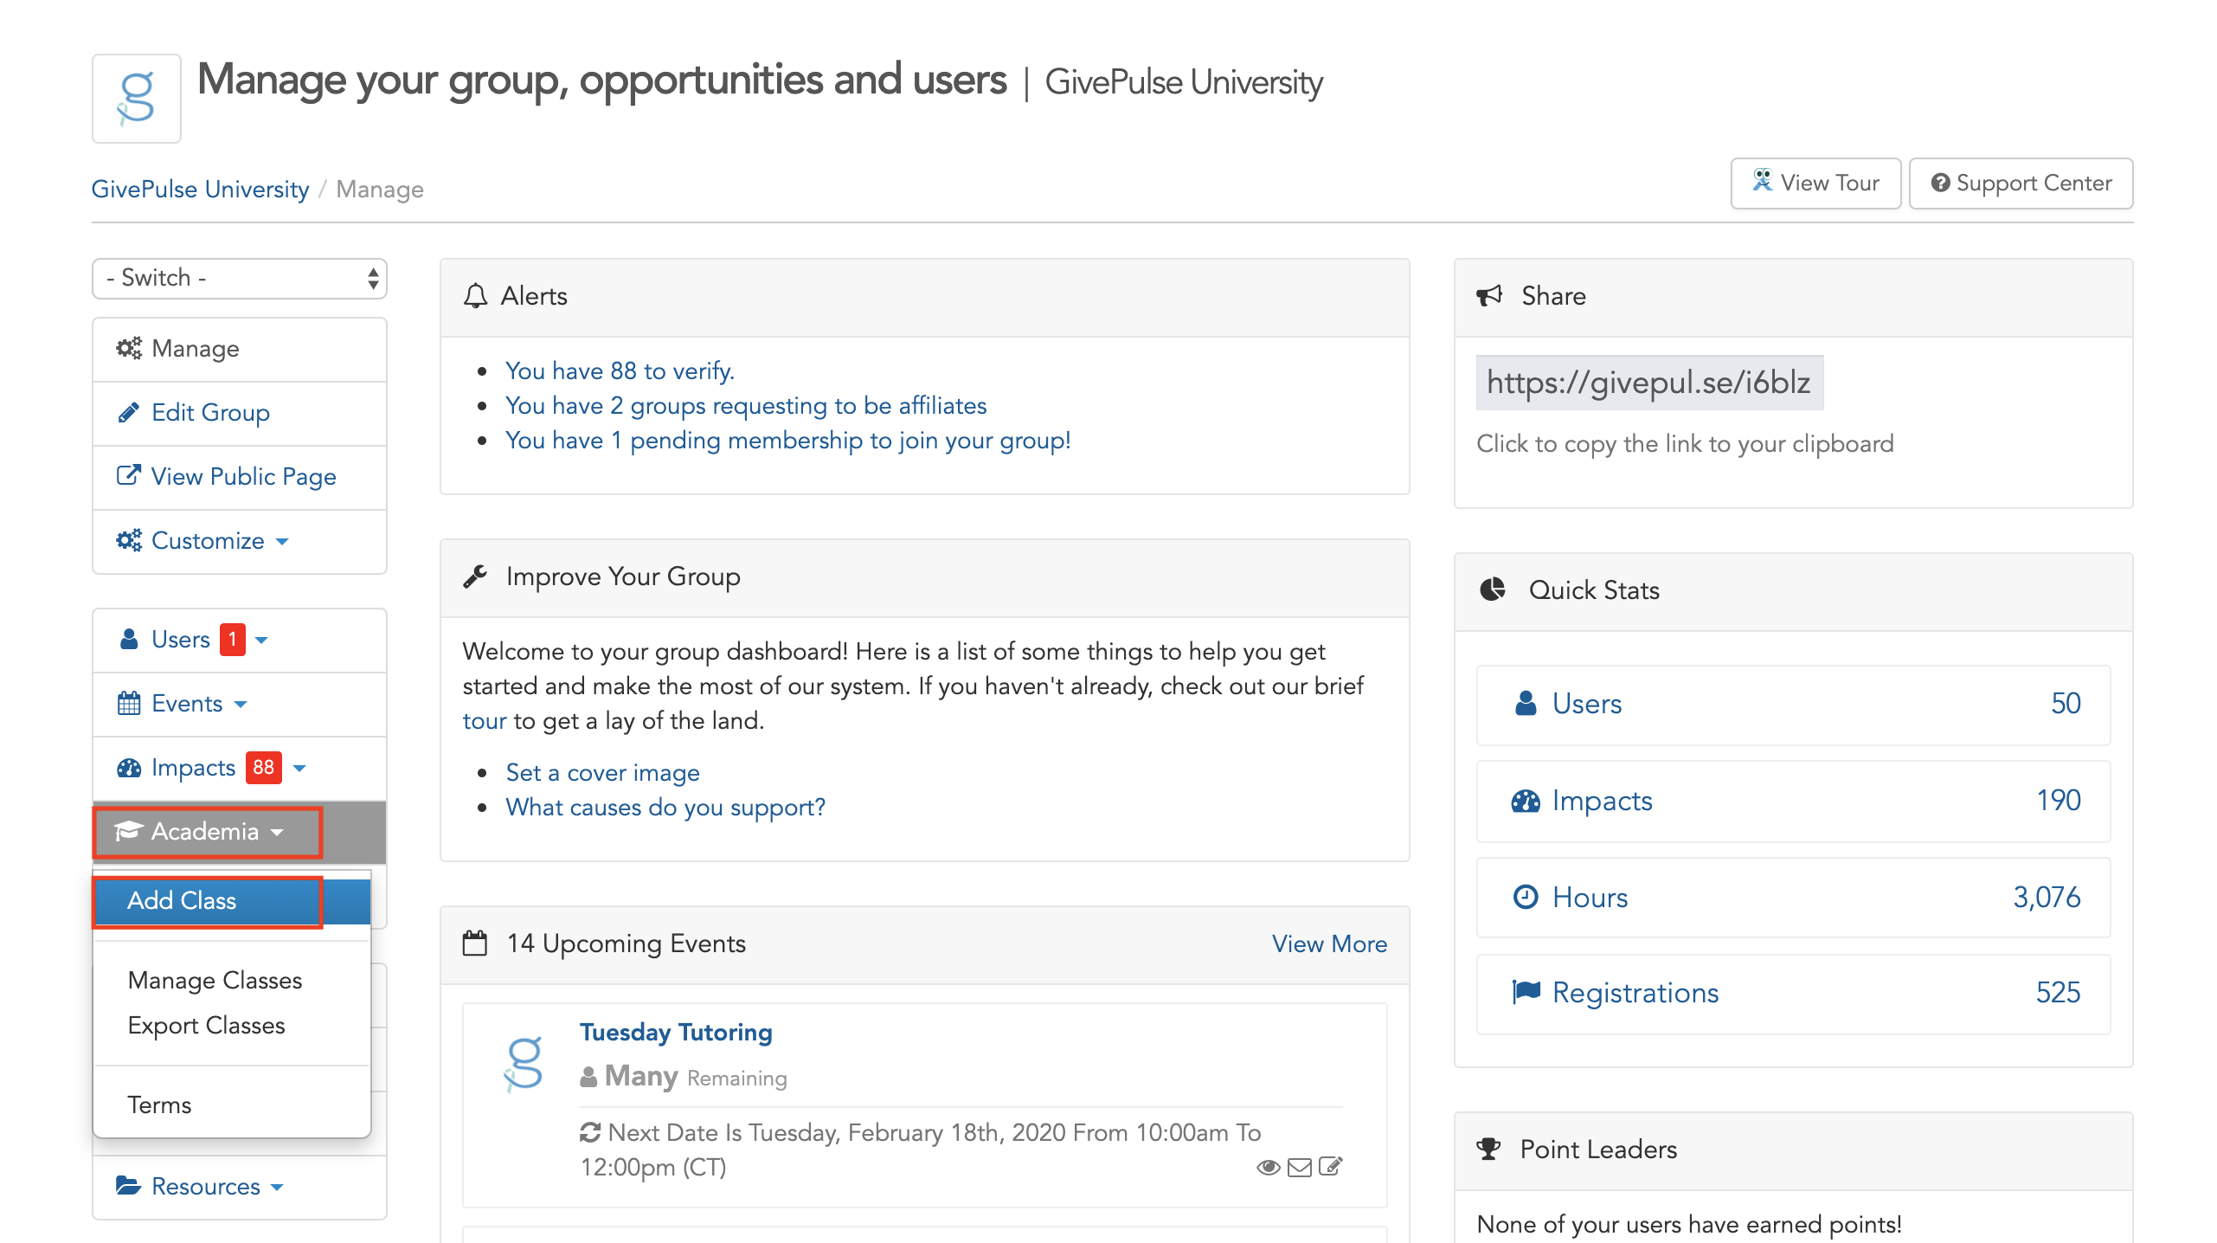Expand the Events dropdown caret in sidebar
The width and height of the screenshot is (2217, 1243).
click(241, 705)
